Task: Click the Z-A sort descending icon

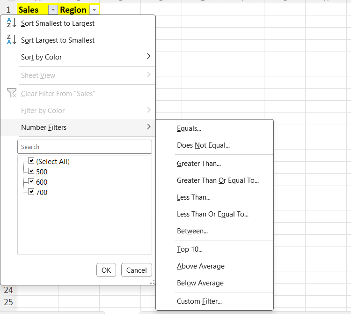Action: 11,40
